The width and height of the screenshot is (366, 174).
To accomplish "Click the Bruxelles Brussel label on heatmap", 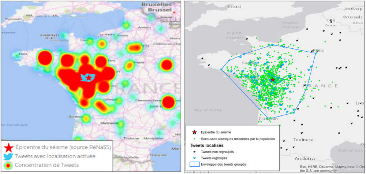I will coord(158,8).
